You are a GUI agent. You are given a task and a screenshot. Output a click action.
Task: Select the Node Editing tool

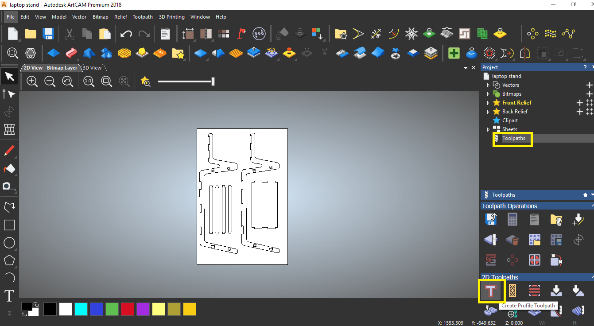click(9, 94)
